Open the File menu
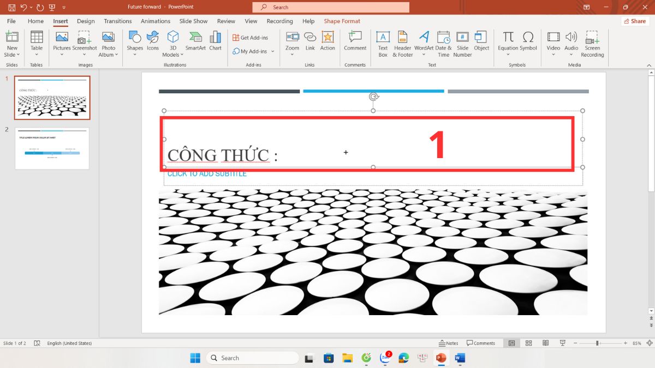The image size is (655, 368). [11, 21]
